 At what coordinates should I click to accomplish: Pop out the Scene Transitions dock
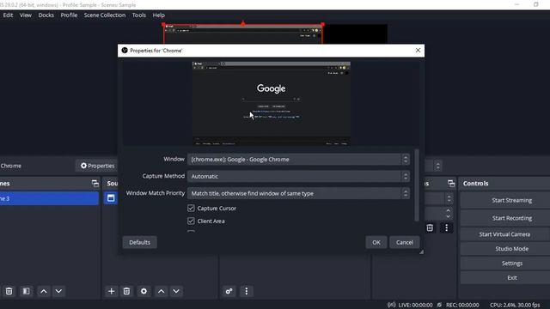click(x=451, y=183)
